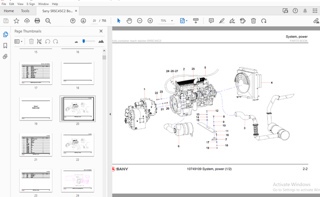Toggle the Page Thumbnails sidebar icon
Screen dimensions: 320x197
coord(6,34)
